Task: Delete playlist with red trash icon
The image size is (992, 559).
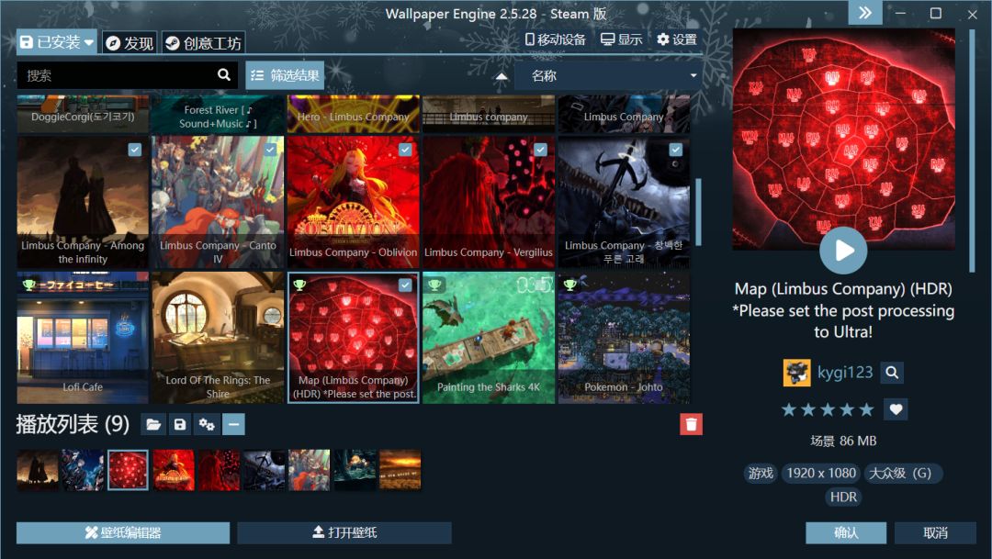Action: click(691, 424)
